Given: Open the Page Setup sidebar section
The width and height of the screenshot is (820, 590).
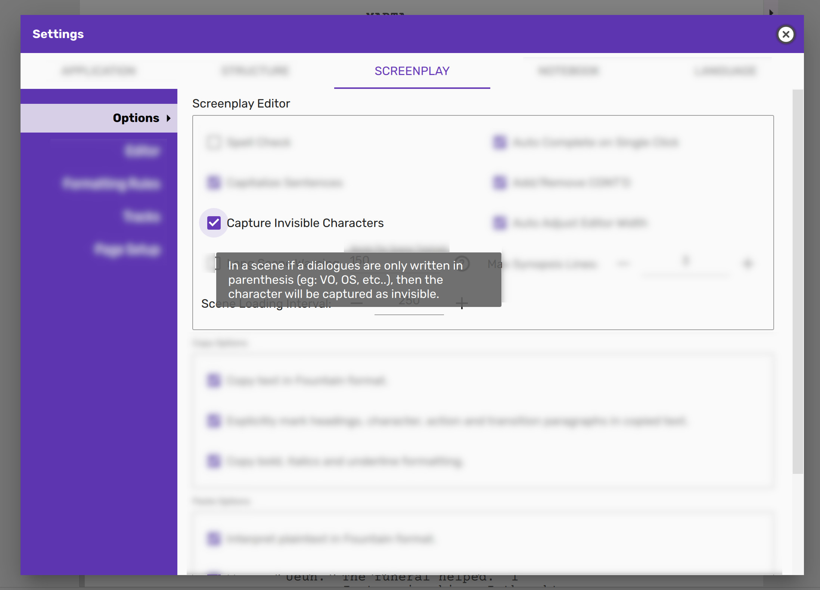Looking at the screenshot, I should tap(127, 249).
